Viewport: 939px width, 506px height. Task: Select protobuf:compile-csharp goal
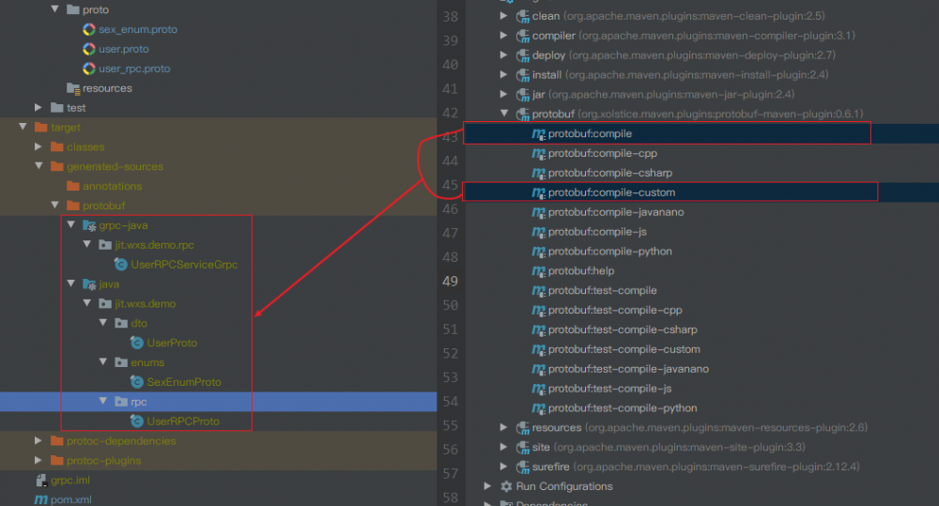[610, 173]
